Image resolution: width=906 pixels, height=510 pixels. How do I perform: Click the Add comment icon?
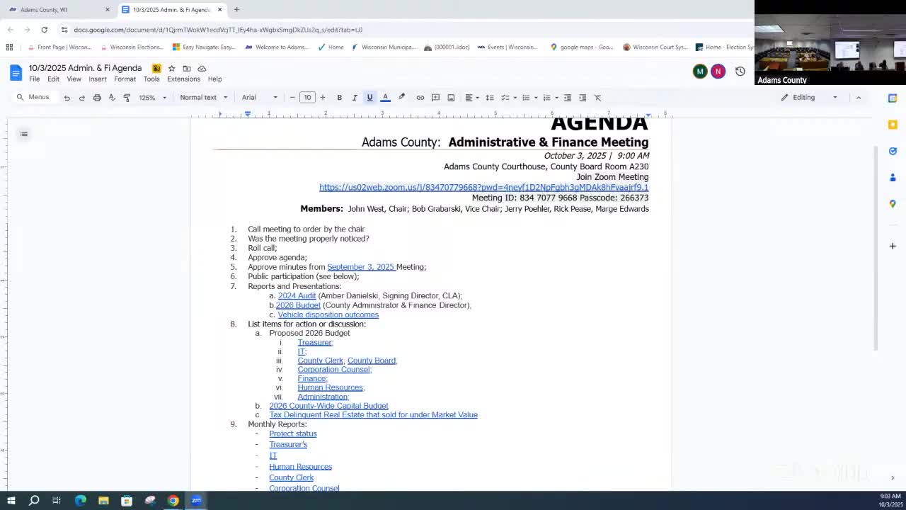(x=435, y=98)
